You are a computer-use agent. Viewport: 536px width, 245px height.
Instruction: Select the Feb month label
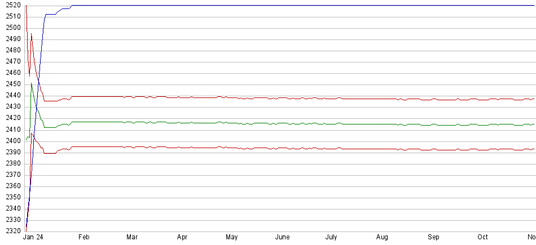click(x=84, y=238)
